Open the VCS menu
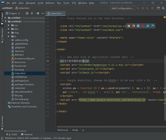166x140 pixels. (74, 3)
